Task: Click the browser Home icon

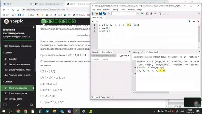Action: point(18,10)
